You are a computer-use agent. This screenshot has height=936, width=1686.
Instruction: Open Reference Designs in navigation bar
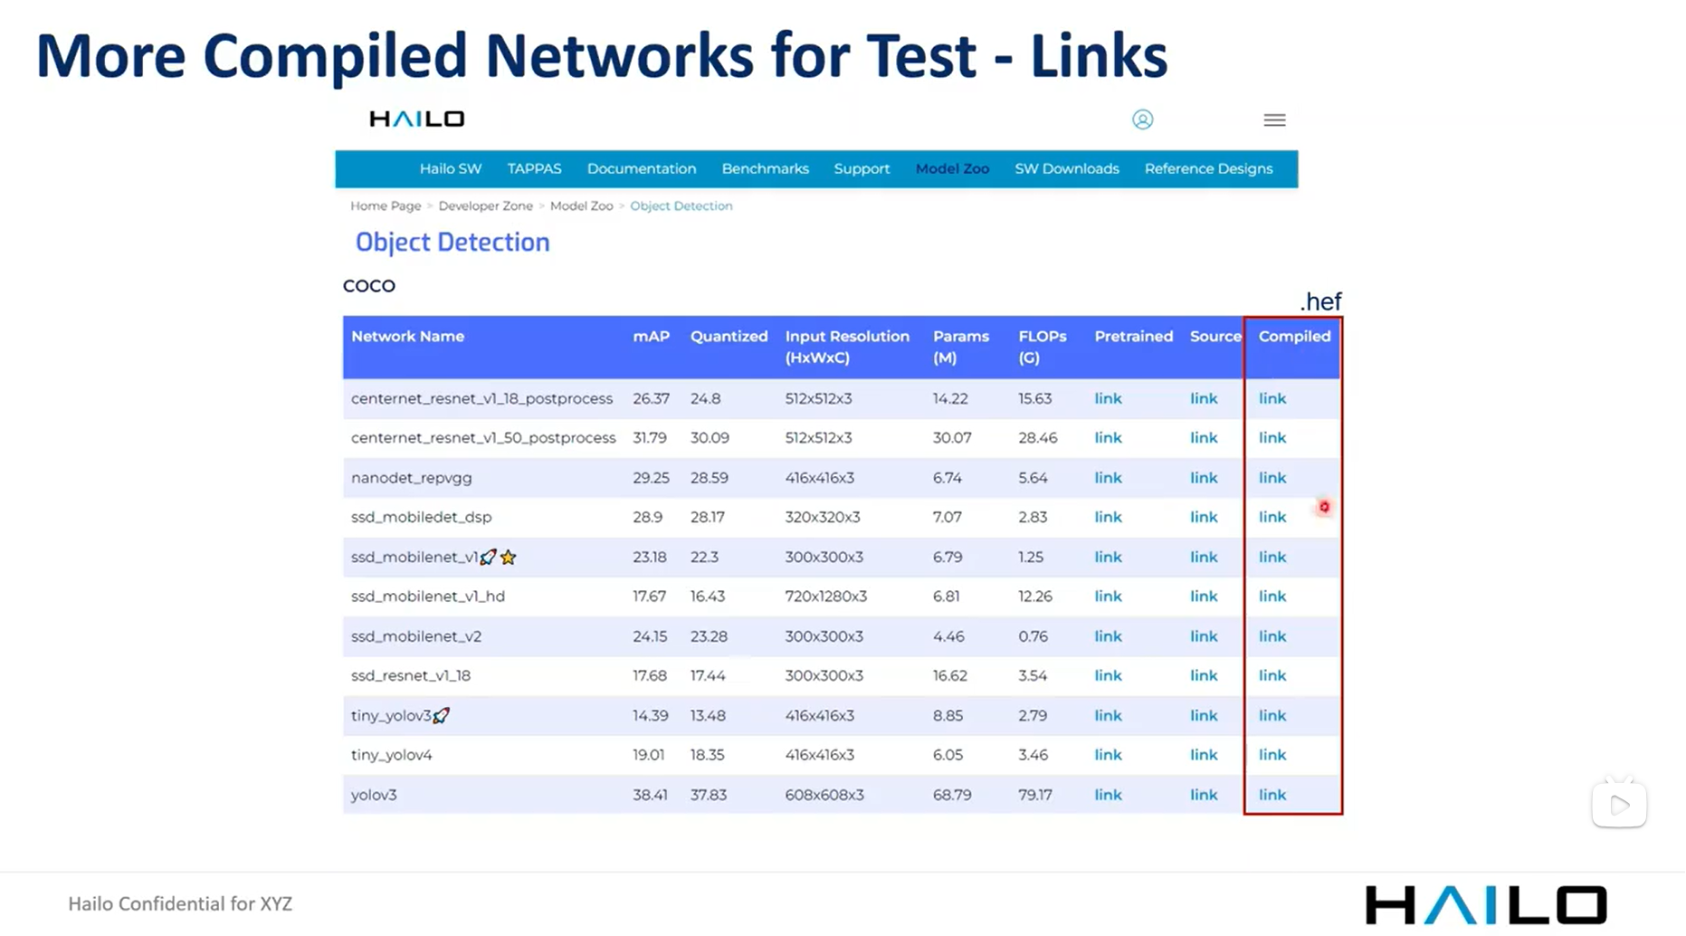click(1208, 168)
